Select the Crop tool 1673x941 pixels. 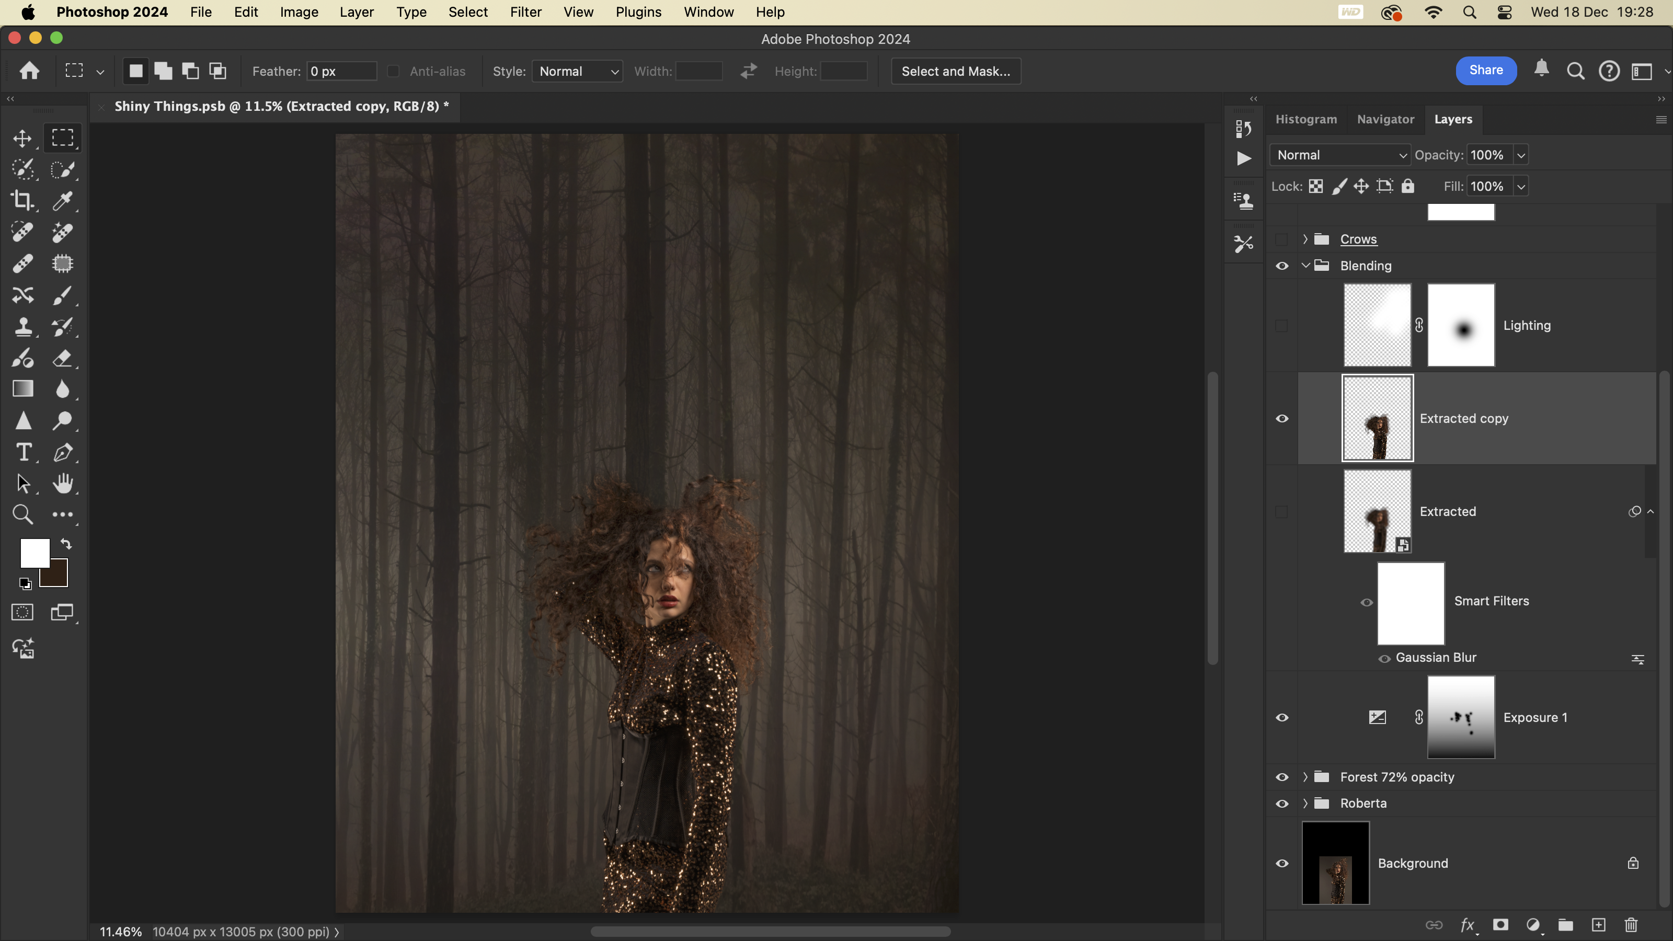[22, 201]
